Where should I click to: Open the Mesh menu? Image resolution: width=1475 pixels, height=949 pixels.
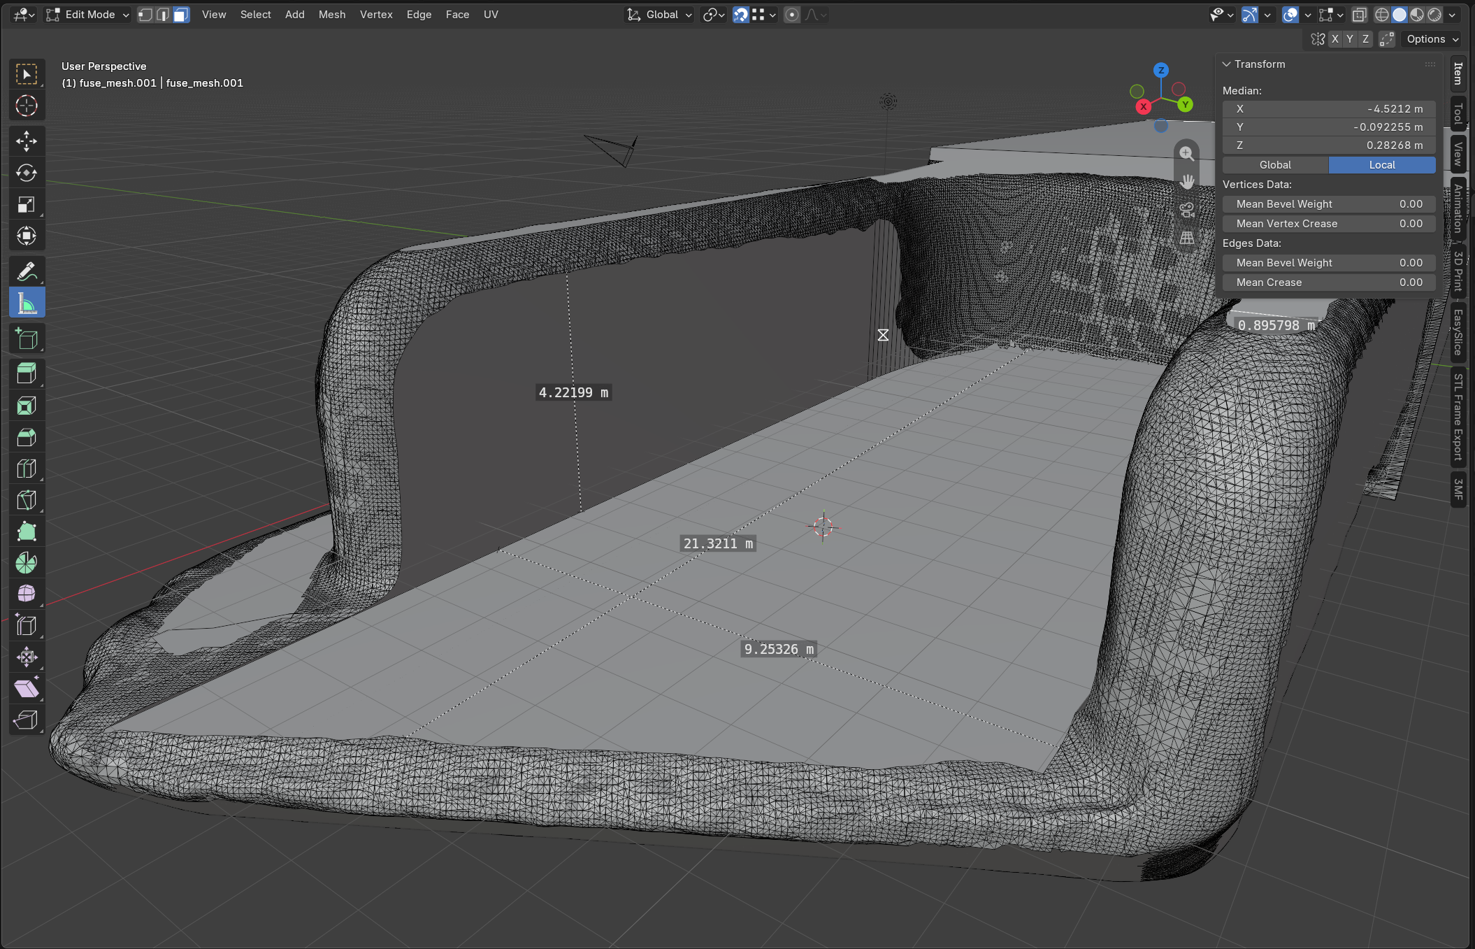[332, 15]
